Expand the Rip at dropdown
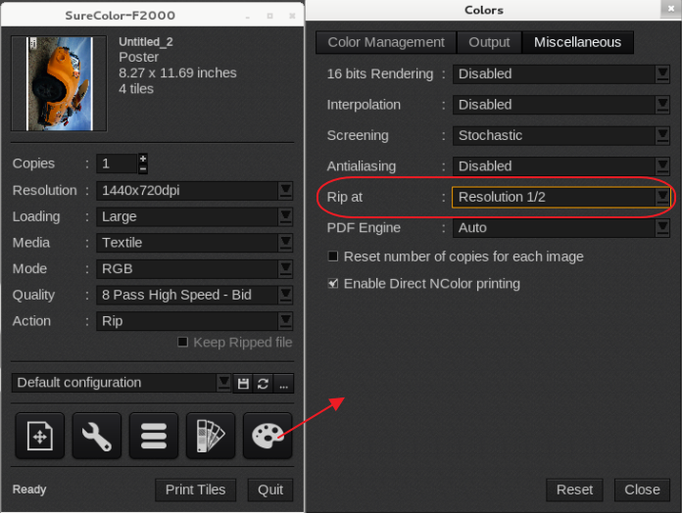682x513 pixels. (x=662, y=197)
